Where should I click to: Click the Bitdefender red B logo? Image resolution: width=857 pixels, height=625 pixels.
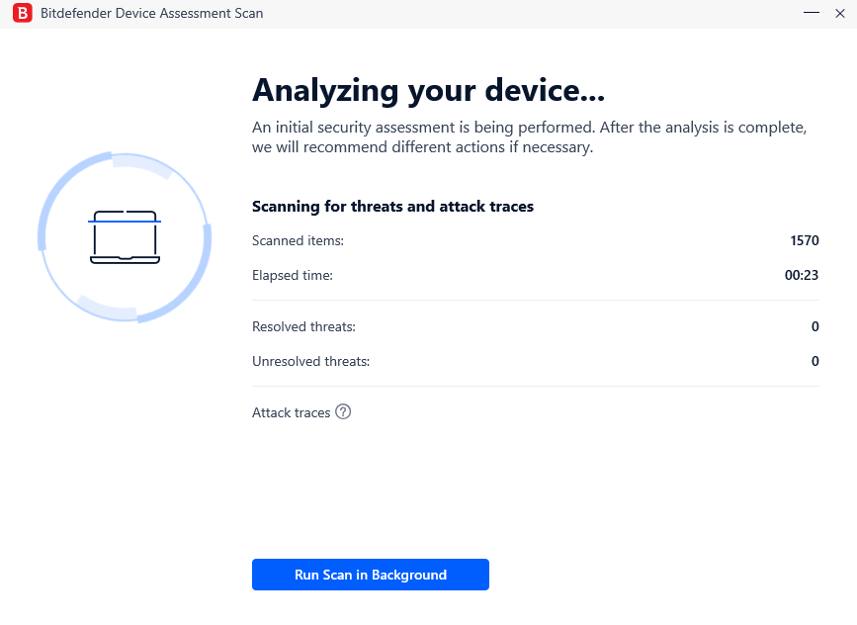coord(23,13)
